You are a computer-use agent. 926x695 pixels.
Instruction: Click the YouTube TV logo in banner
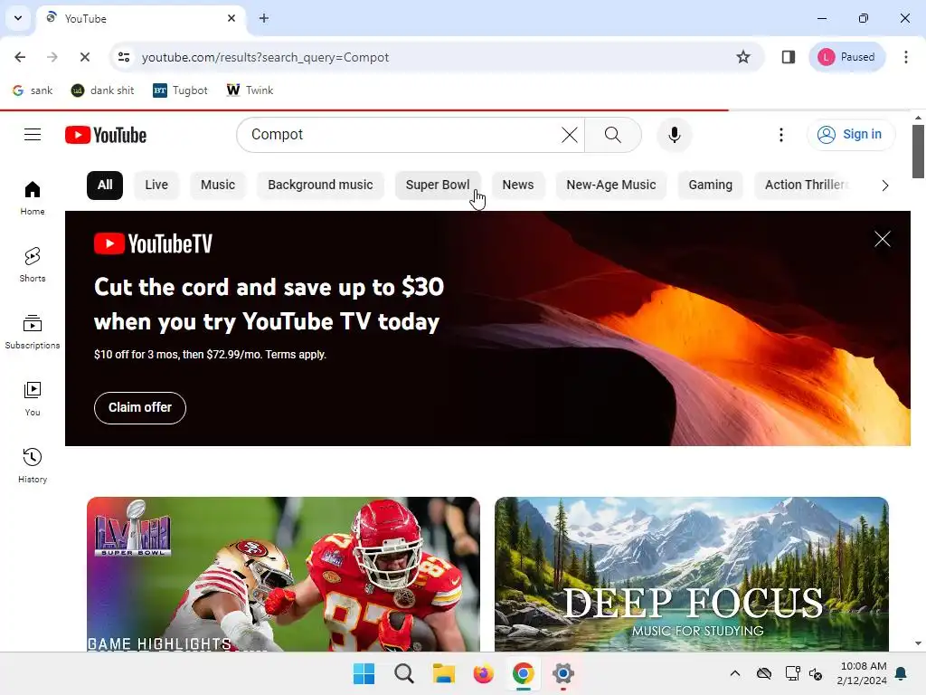[x=153, y=243]
